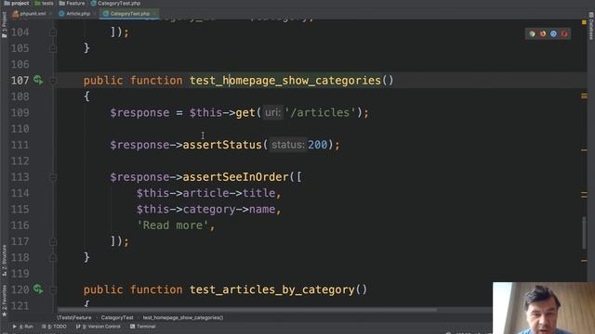The width and height of the screenshot is (595, 334).
Task: Click fold end marker at line 104
Action: (53, 32)
